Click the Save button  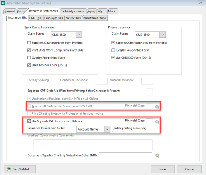click(x=163, y=169)
